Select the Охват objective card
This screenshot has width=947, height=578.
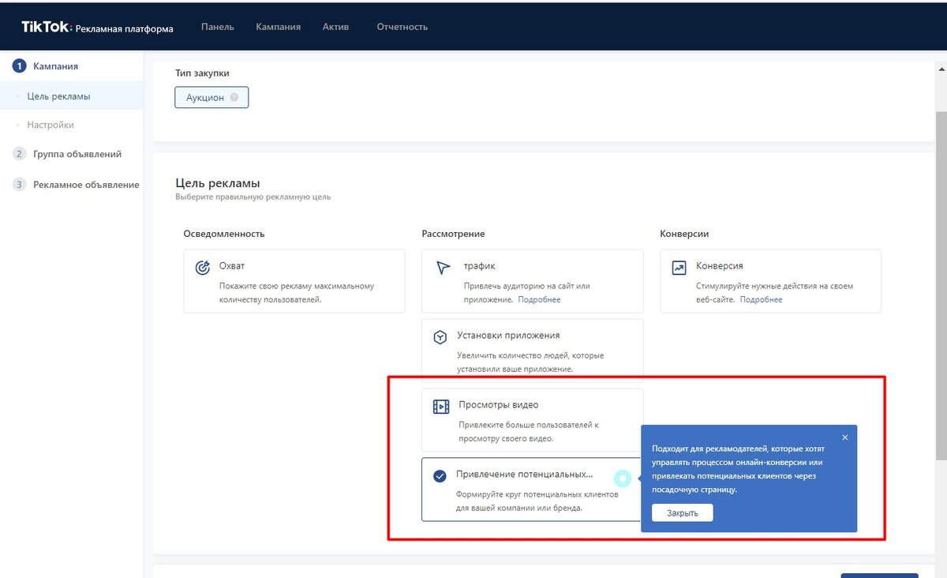294,281
